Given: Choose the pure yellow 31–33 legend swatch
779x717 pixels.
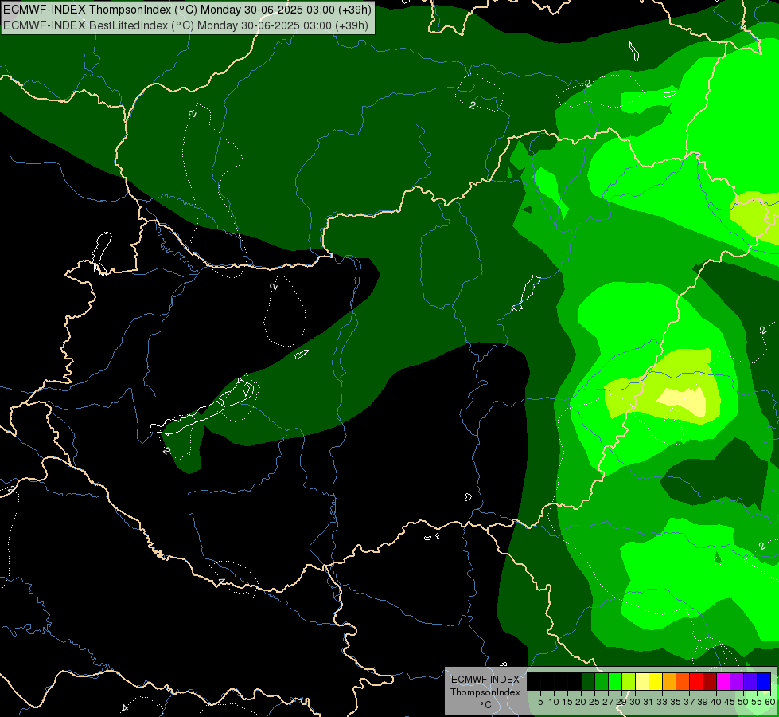Looking at the screenshot, I should (656, 682).
